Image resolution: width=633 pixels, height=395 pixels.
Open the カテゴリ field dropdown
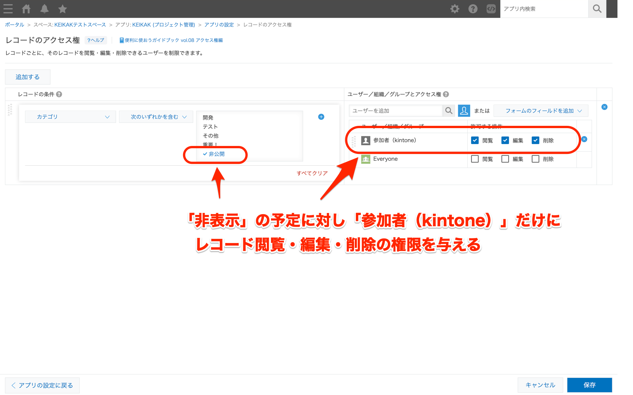[70, 117]
